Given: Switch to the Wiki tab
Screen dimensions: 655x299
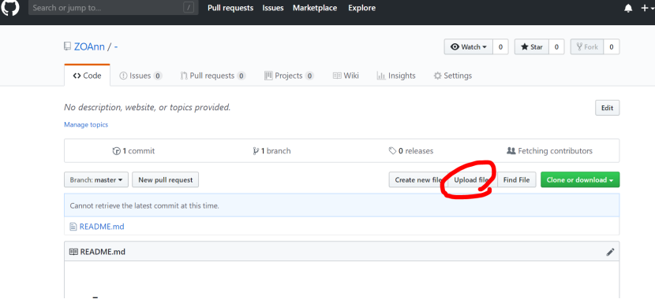Looking at the screenshot, I should tap(346, 76).
